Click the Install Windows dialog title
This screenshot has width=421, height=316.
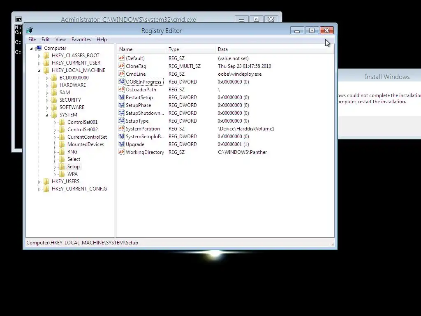click(387, 77)
